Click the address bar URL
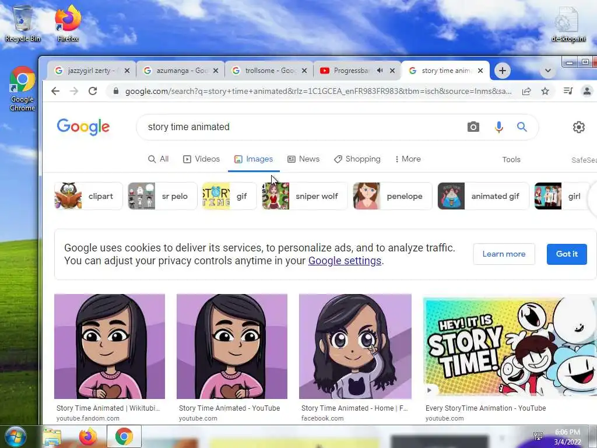The image size is (597, 448). click(x=318, y=92)
